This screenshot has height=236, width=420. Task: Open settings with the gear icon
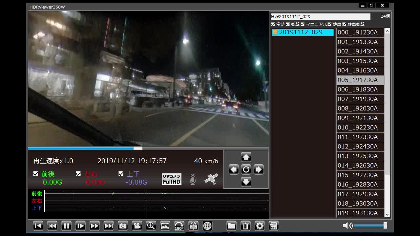click(260, 226)
